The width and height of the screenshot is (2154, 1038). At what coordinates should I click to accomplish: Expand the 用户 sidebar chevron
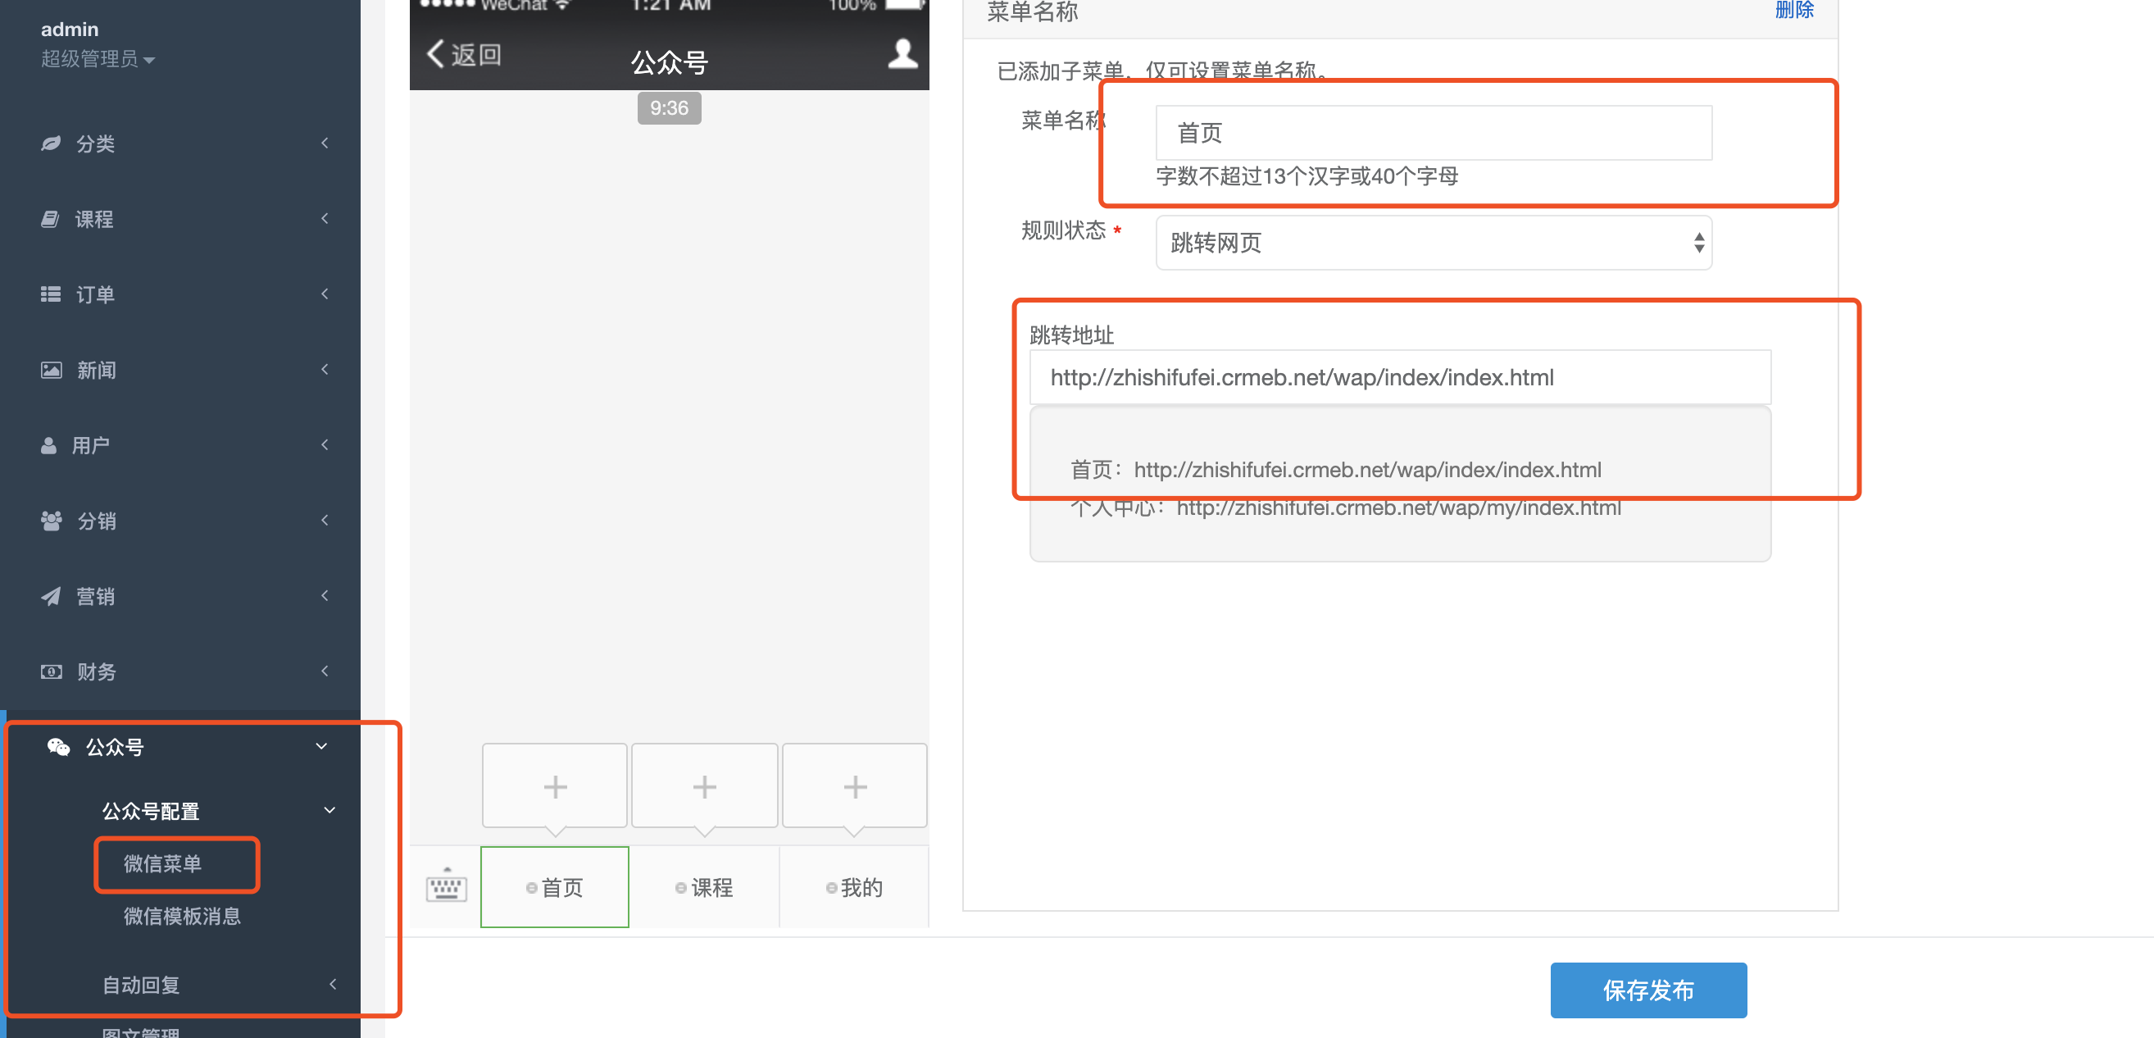click(x=325, y=444)
